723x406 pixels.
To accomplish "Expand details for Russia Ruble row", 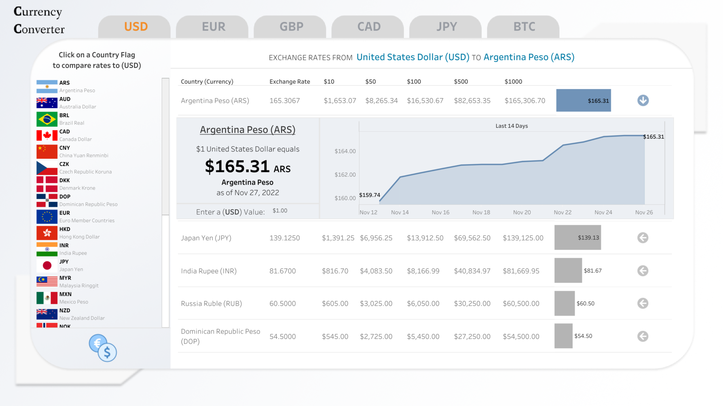I will tap(643, 303).
